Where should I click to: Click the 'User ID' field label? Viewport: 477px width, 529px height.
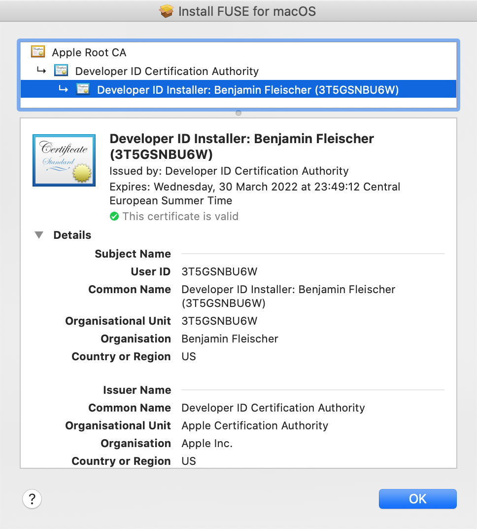point(151,271)
